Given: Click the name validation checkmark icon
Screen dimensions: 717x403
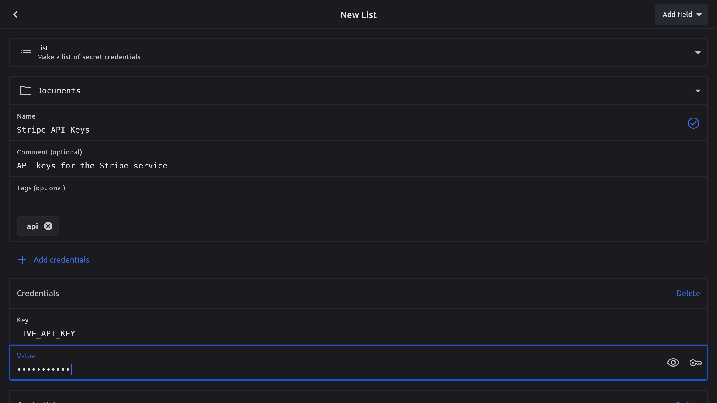Looking at the screenshot, I should 693,123.
